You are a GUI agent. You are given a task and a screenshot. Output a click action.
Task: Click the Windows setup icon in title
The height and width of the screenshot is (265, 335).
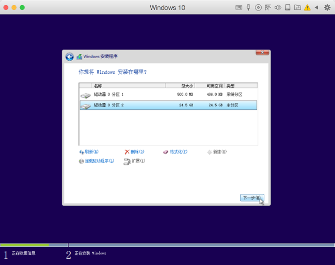coord(80,57)
